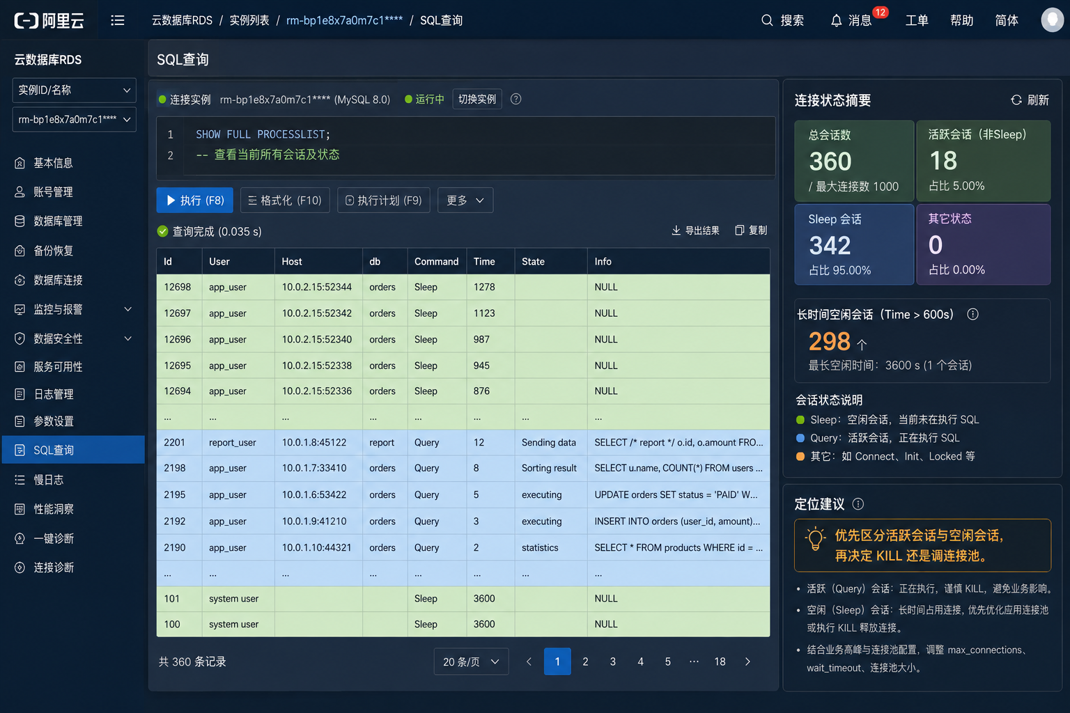Go to page 18
The width and height of the screenshot is (1070, 713).
[x=720, y=661]
